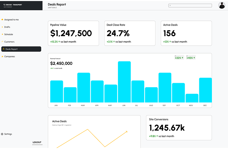228x149 pixels.
Task: Open the user profile avatar
Action: (222, 5)
